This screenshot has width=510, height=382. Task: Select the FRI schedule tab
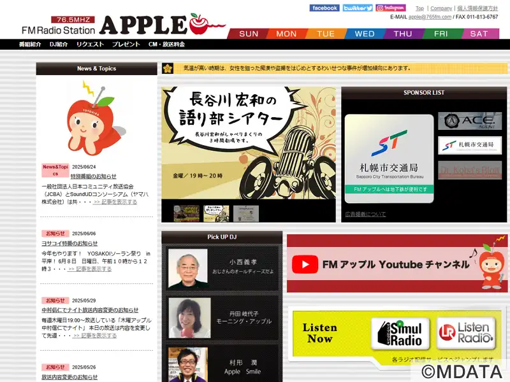point(441,34)
